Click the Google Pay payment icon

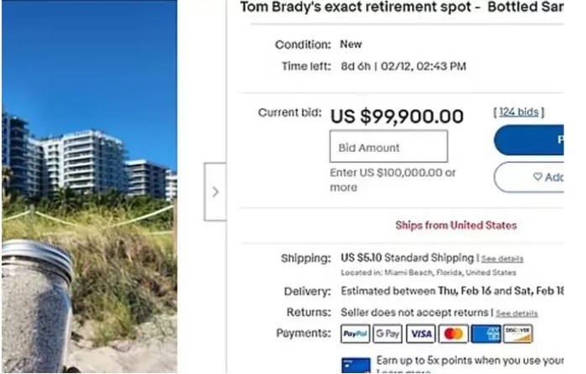pyautogui.click(x=387, y=334)
